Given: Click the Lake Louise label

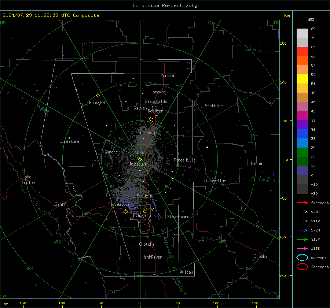Looking at the screenshot, I should point(28,180).
